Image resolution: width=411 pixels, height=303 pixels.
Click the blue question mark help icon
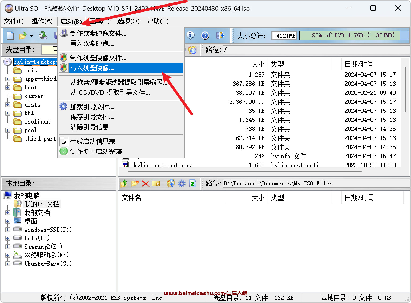click(x=205, y=35)
